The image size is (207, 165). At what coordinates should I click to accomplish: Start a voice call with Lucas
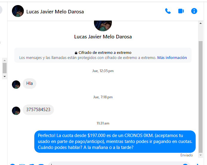(168, 11)
